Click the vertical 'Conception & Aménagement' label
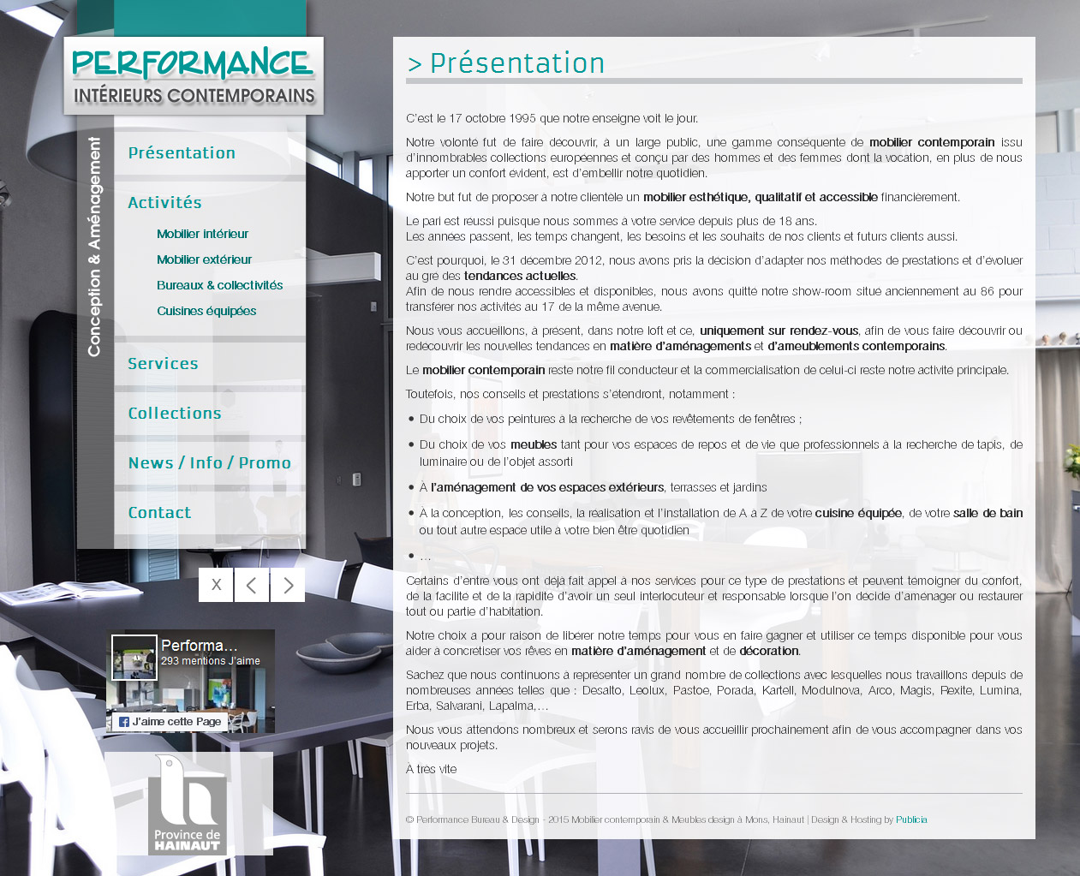The image size is (1080, 876). pos(94,247)
